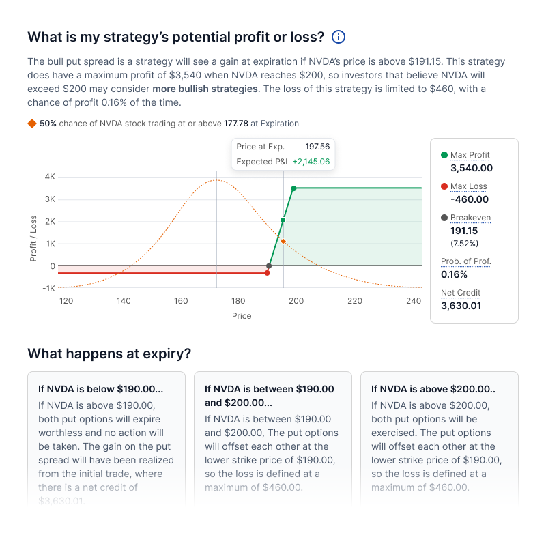Viewport: 546px width, 546px height.
Task: Click the Prob. of Prof. label
Action: pos(465,261)
